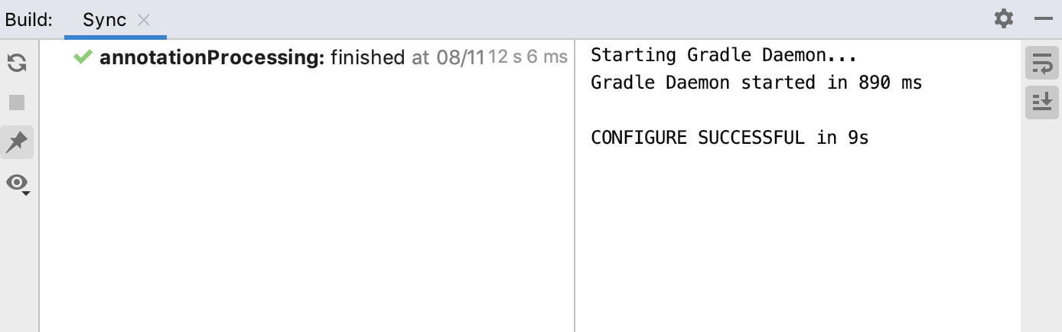Open the eye view options dropdown
This screenshot has height=332, width=1062.
pos(18,183)
